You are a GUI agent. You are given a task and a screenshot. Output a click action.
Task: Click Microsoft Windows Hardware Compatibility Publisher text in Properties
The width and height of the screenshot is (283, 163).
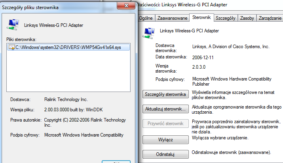(232, 81)
